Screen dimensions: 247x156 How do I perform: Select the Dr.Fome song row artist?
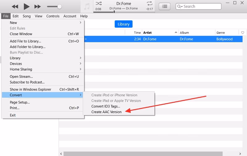[x=150, y=39]
